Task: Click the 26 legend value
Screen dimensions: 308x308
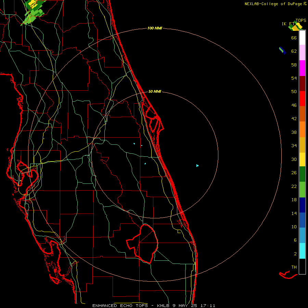Action: tap(294, 173)
